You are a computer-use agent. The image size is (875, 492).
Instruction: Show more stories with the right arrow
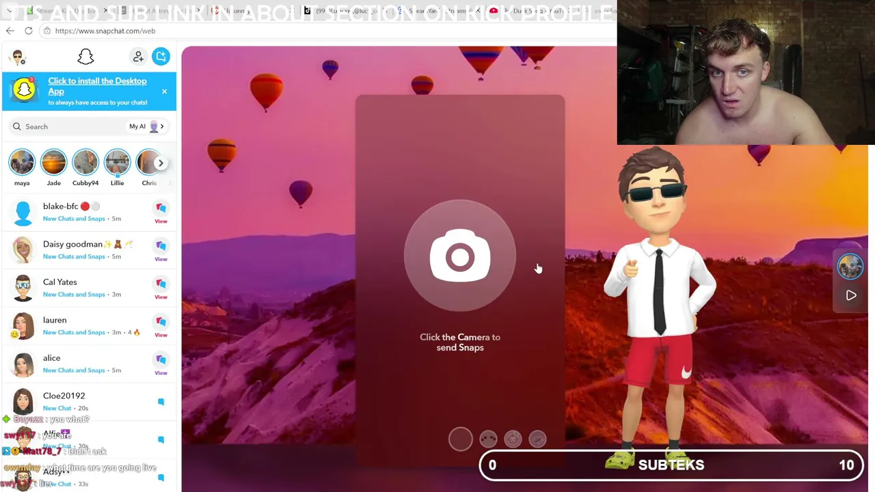160,163
